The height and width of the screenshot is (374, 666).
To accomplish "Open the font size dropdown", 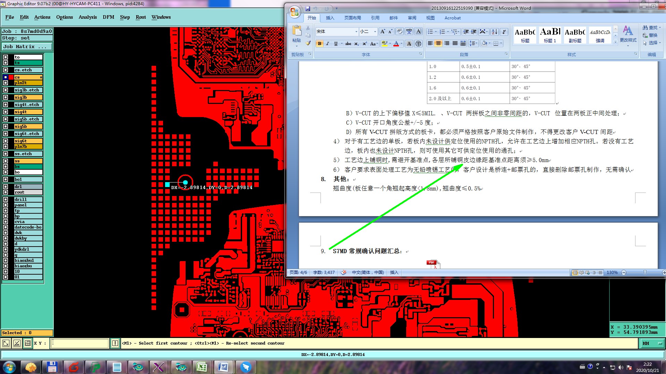I will [375, 32].
